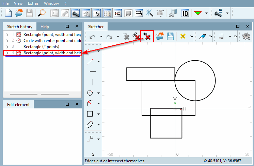Viewport: 254px width, 166px height.
Task: Open dropdown next to bolt save icon
Action: tap(227, 13)
